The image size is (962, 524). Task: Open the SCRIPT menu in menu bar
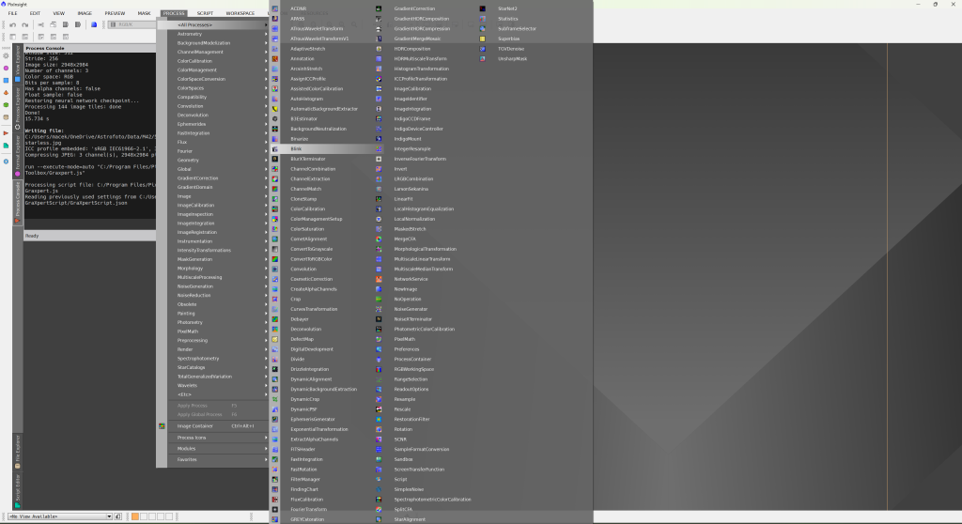point(204,13)
